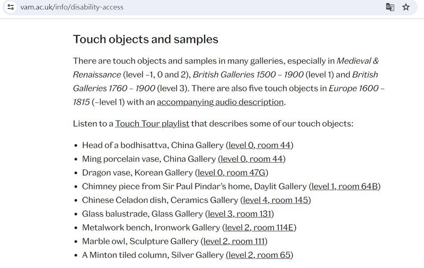424x268 pixels.
Task: Follow the level 2, room 114E link
Action: tap(260, 227)
